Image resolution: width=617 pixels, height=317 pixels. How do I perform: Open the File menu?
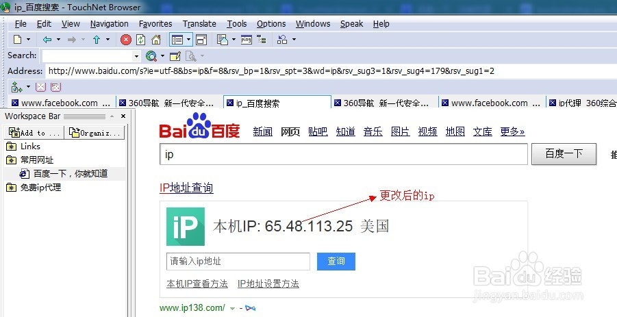pos(21,23)
